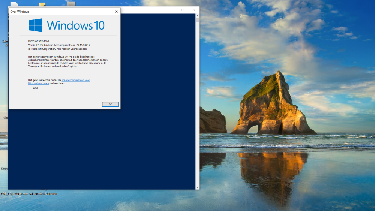Open the licentievoorwaarden voor Microsoft-software link
This screenshot has width=375, height=211.
75,80
